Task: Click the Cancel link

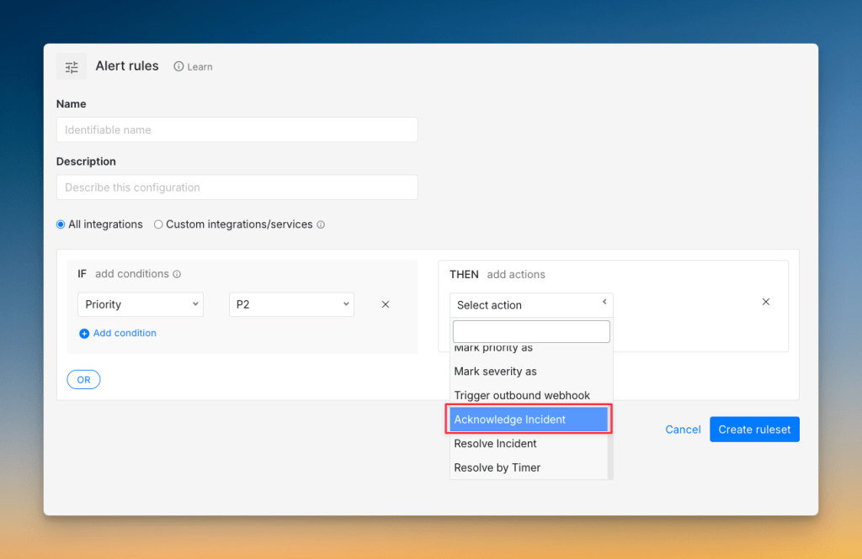Action: click(682, 429)
